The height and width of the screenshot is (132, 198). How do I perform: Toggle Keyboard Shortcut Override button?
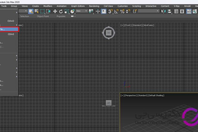(x=104, y=11)
